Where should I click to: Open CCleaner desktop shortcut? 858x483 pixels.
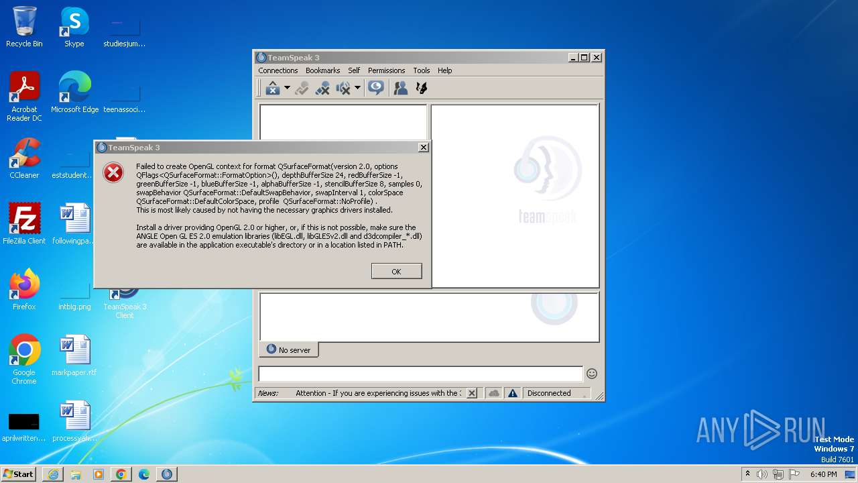tap(24, 158)
